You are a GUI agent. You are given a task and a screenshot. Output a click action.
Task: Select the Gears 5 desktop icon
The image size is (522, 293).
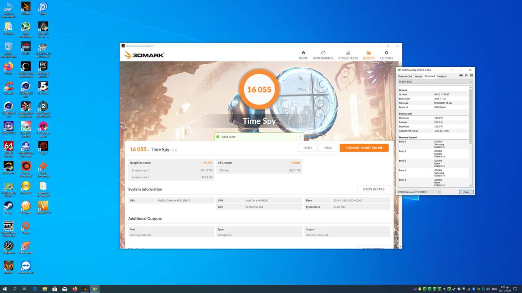(x=43, y=148)
